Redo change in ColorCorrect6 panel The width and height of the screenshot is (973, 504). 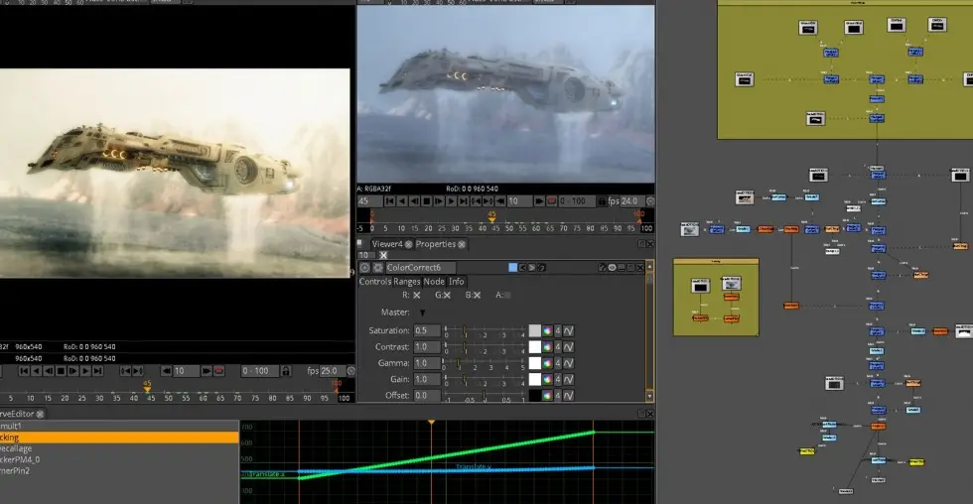531,268
